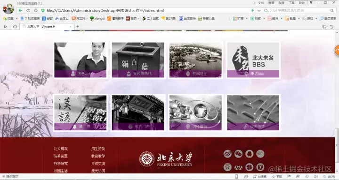Open the 帮助 menu

302,3
